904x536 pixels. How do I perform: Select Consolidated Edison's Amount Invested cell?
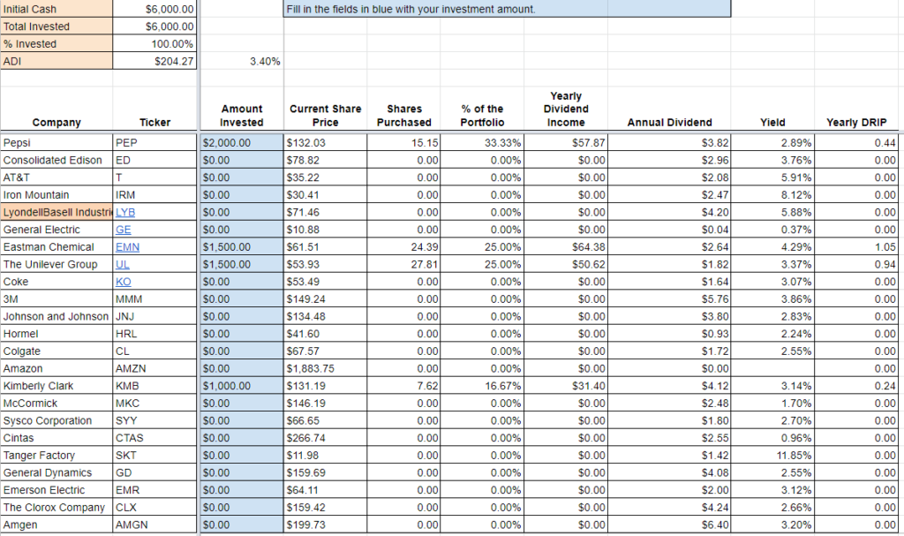[x=242, y=160]
